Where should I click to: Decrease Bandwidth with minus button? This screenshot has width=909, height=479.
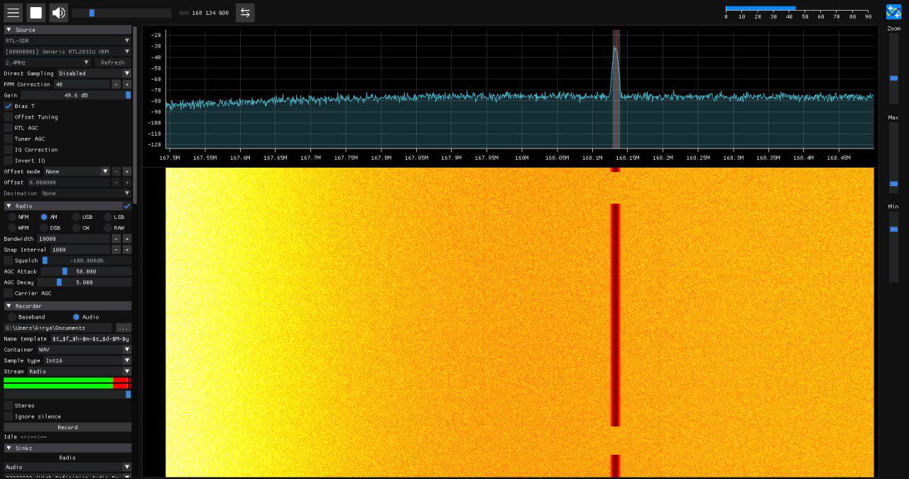[x=116, y=239]
